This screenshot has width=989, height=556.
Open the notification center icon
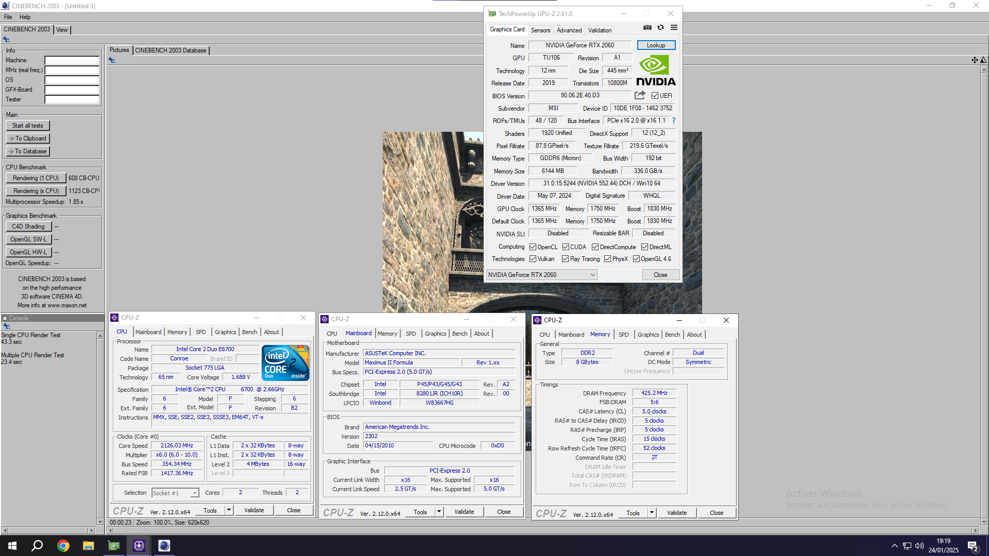pos(973,546)
